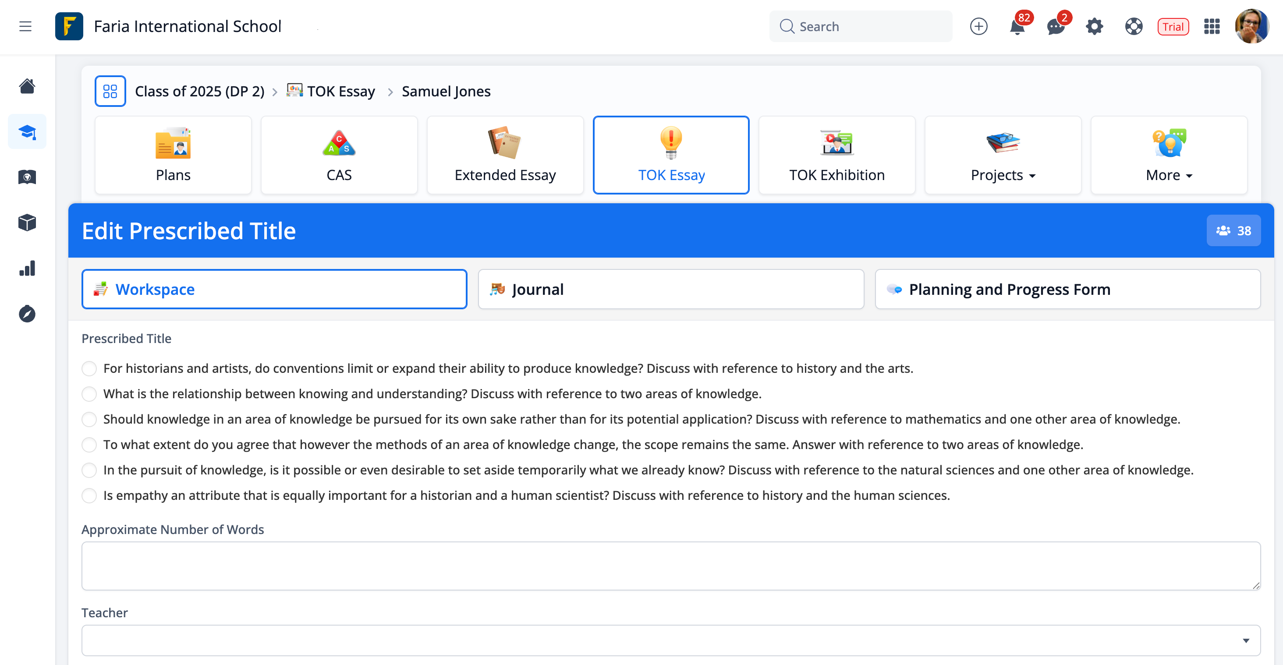Screen dimensions: 1283x665
Task: Click the plus quick-add icon
Action: [x=978, y=27]
